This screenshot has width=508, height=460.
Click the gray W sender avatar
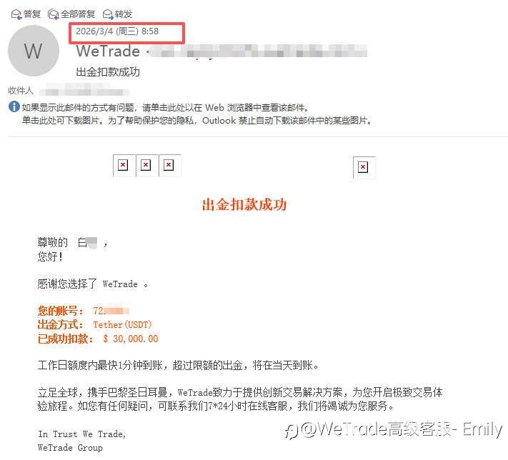[34, 51]
